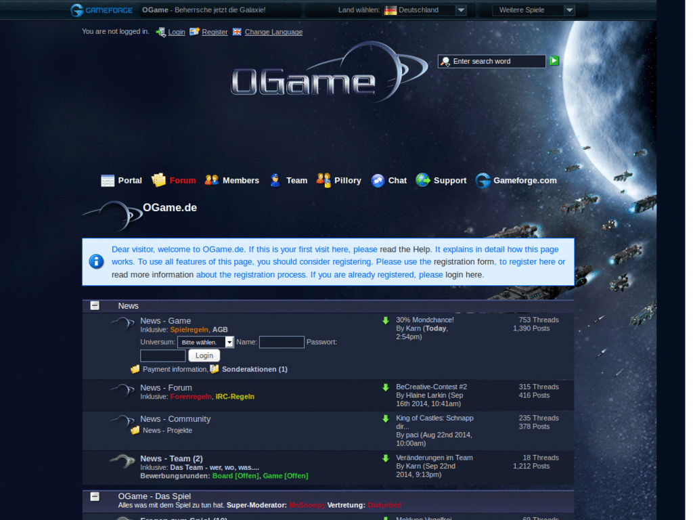Click the Chat bubble icon
This screenshot has width=693, height=520.
378,180
